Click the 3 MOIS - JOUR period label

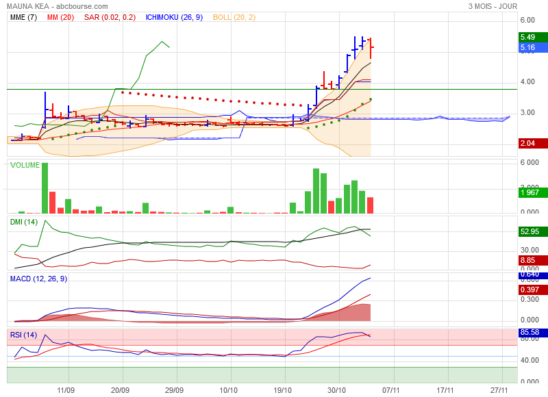pos(493,6)
